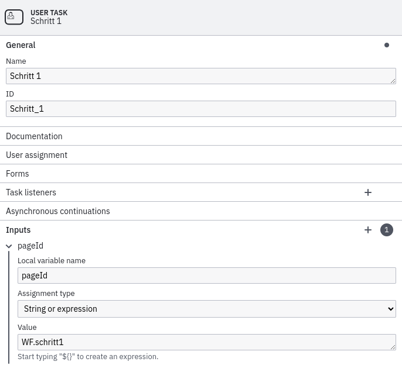This screenshot has height=365, width=402.
Task: Expand the Documentation section
Action: pyautogui.click(x=34, y=136)
